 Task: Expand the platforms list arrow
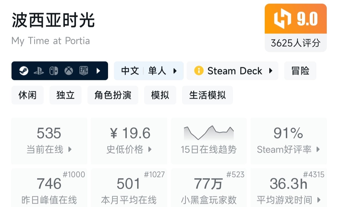[98, 71]
